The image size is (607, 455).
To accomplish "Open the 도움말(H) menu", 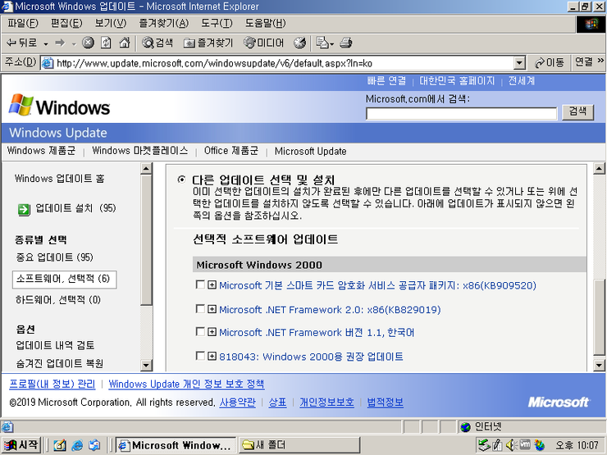I will [x=265, y=23].
